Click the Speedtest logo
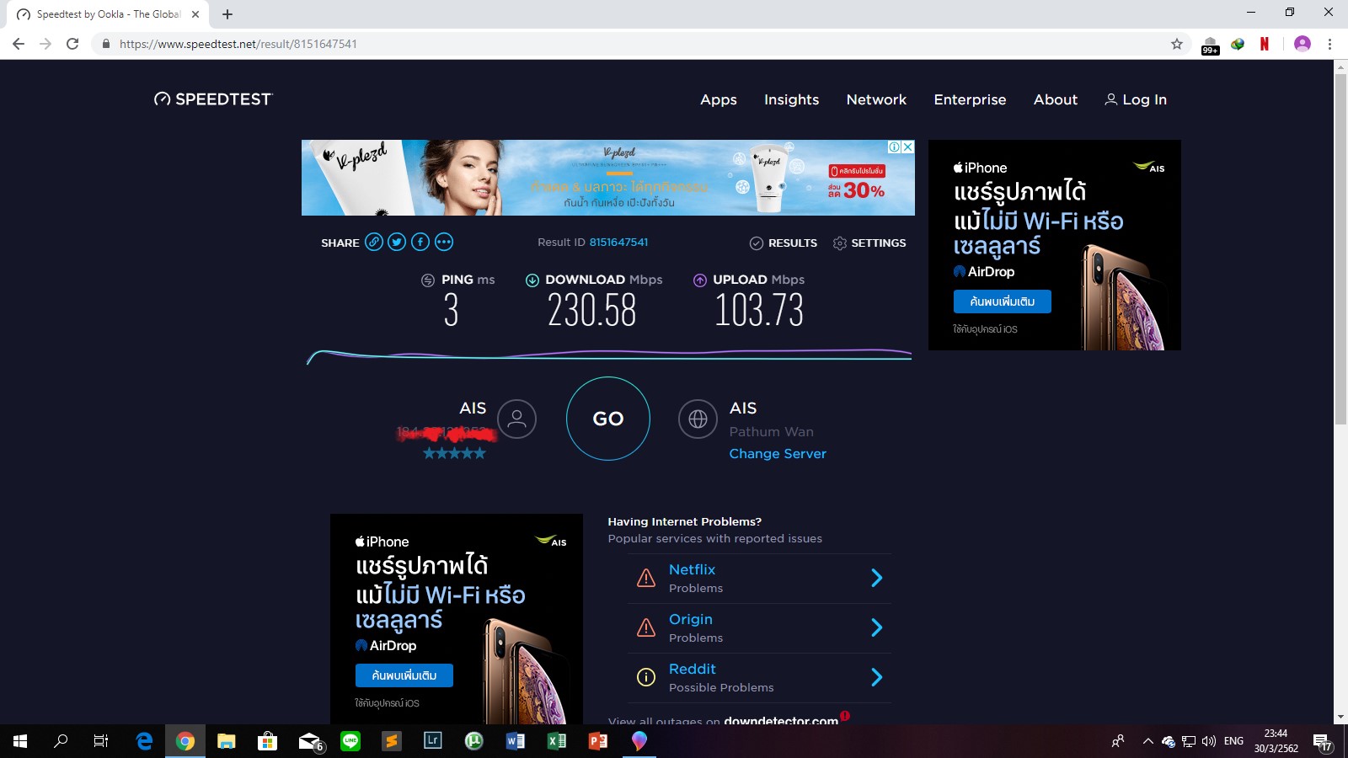The image size is (1348, 758). tap(213, 99)
